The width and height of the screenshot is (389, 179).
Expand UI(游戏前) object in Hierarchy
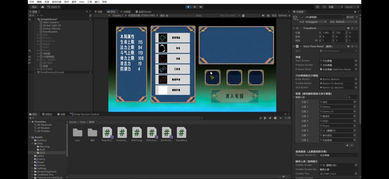coord(38,57)
